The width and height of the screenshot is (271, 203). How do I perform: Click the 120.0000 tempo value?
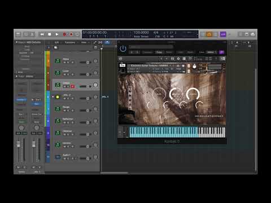pos(141,33)
